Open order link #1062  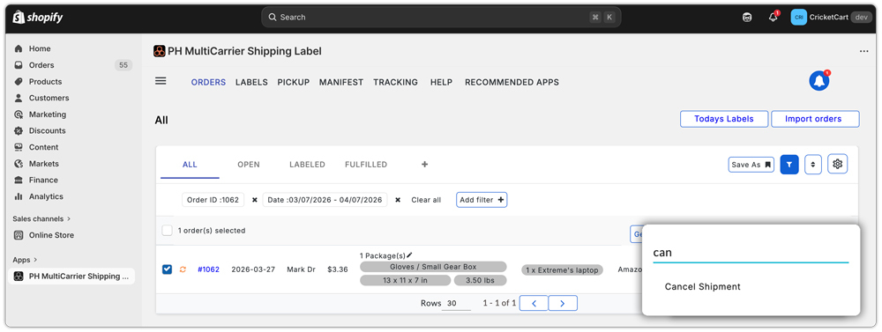[208, 269]
